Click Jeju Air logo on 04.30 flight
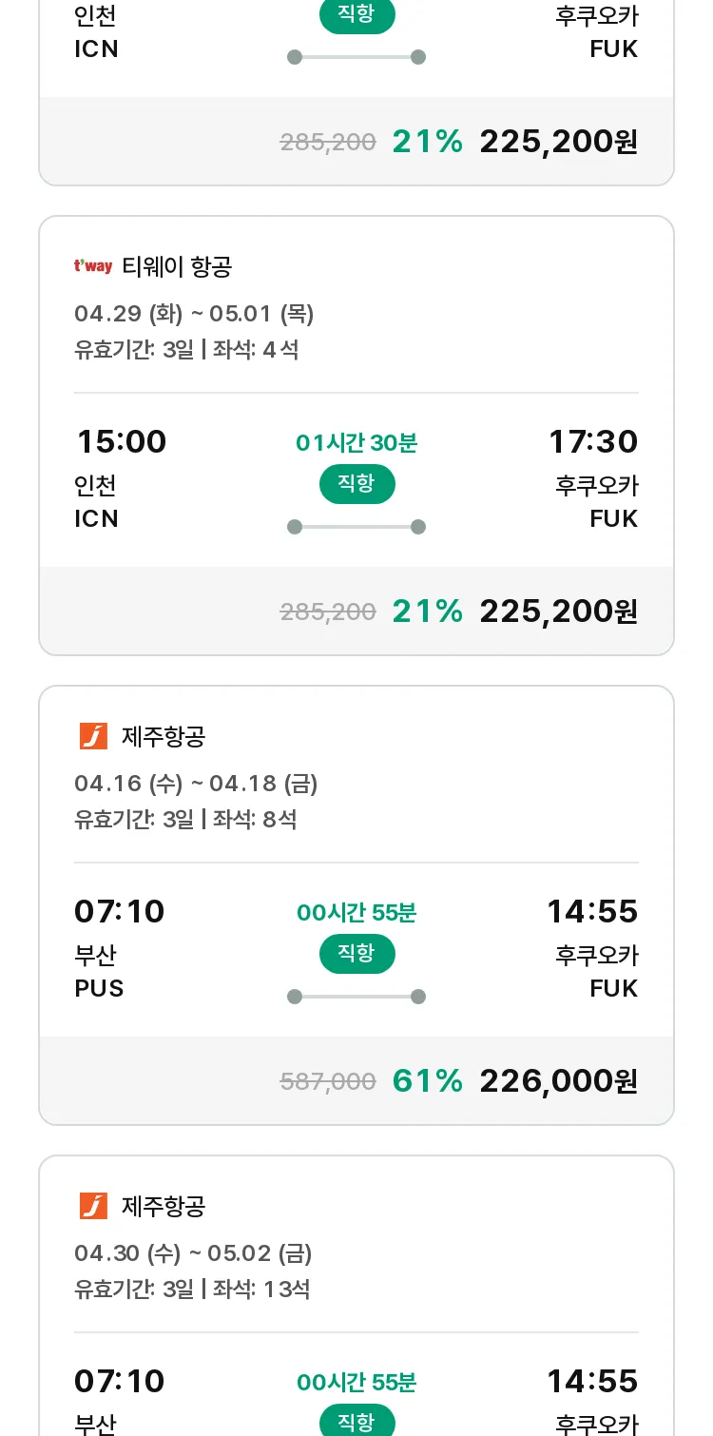 tap(93, 1206)
